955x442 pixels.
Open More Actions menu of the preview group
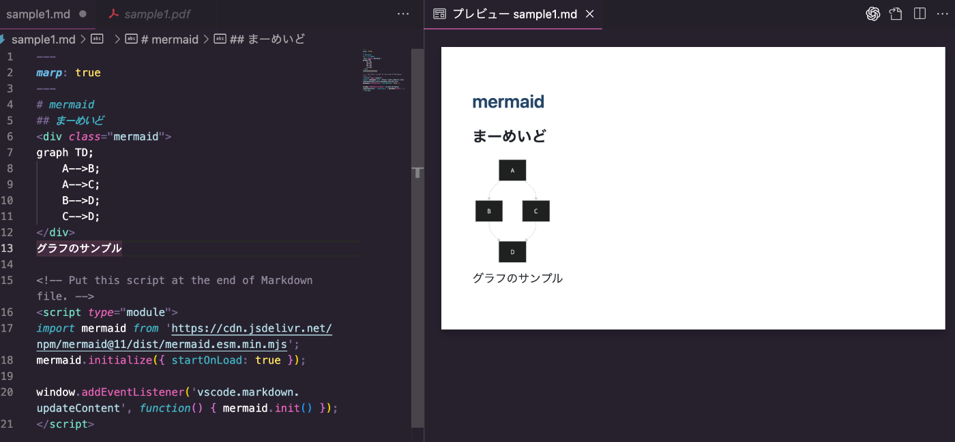click(943, 14)
